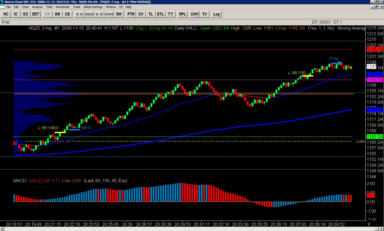Click the 1155 price scale label
Screen dimensions: 384x231
coord(371,154)
